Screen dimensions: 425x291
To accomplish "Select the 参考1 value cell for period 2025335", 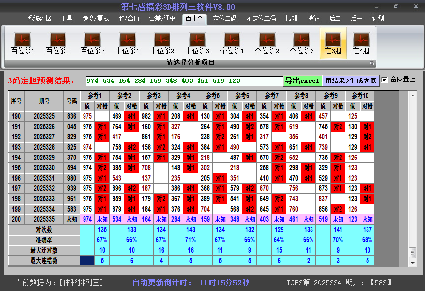I will point(87,219).
